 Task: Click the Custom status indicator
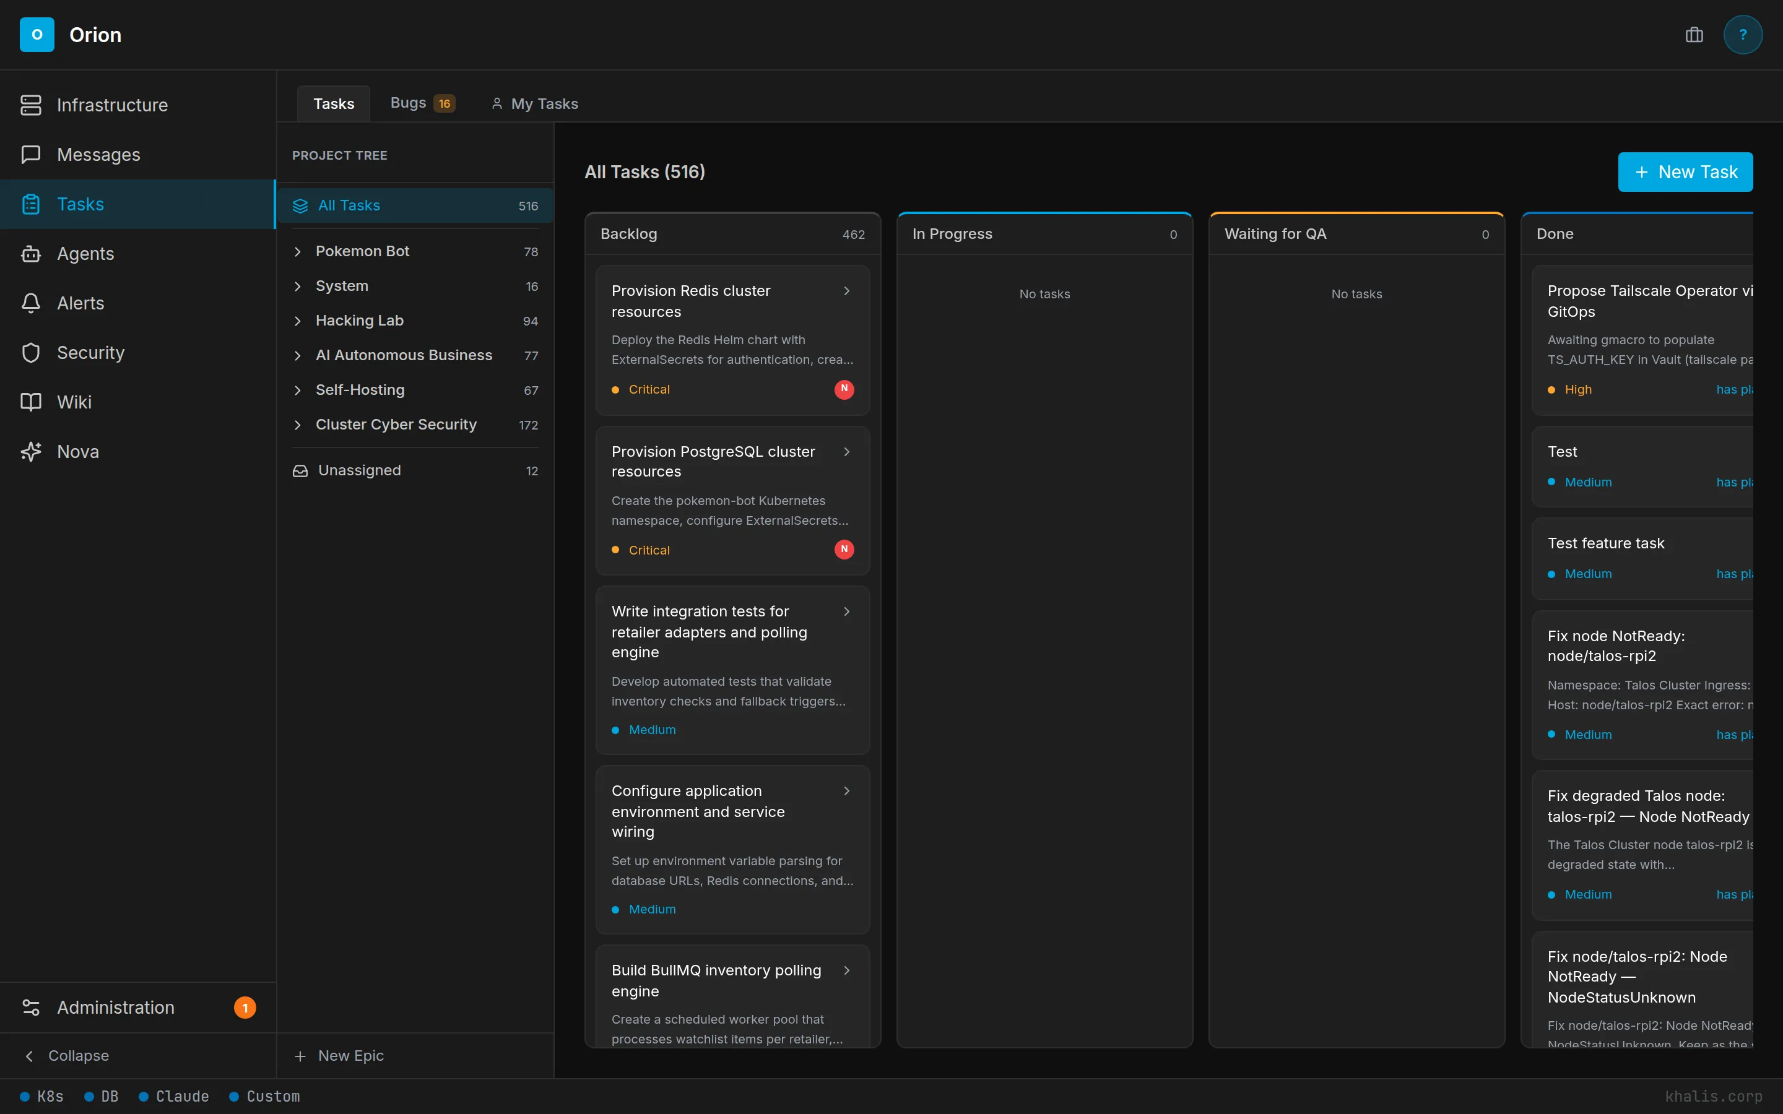pos(264,1096)
